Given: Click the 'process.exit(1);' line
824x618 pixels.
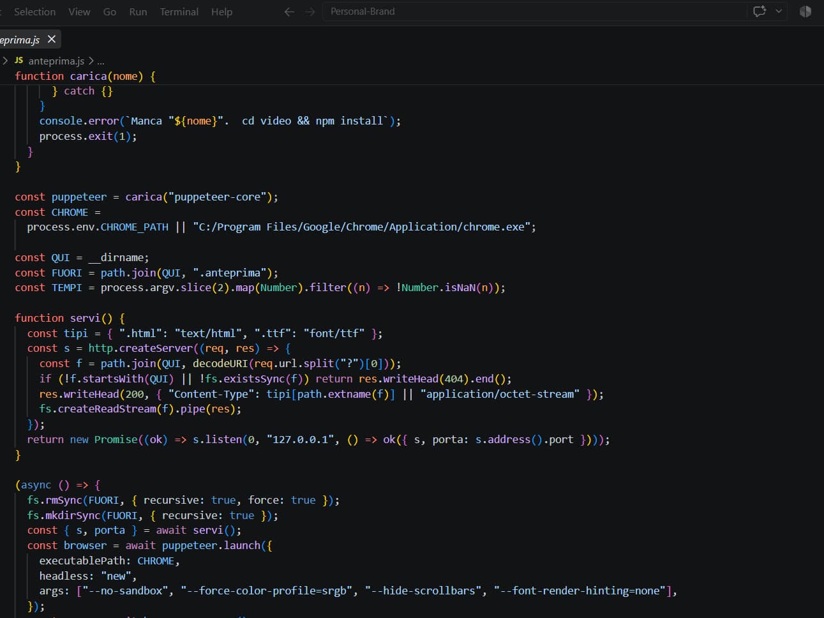Looking at the screenshot, I should tap(88, 136).
